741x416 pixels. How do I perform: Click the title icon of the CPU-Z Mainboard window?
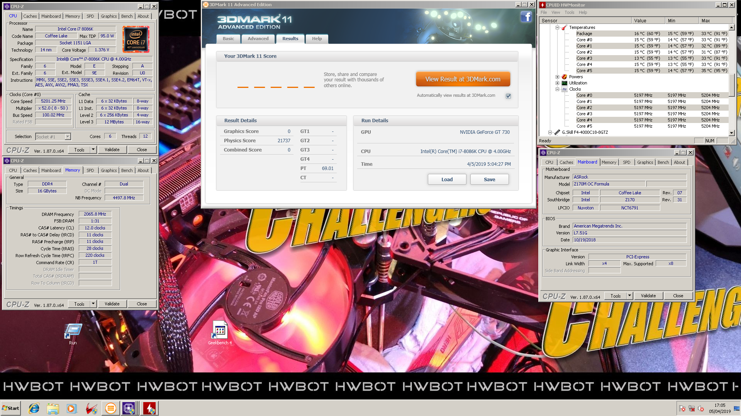(543, 153)
